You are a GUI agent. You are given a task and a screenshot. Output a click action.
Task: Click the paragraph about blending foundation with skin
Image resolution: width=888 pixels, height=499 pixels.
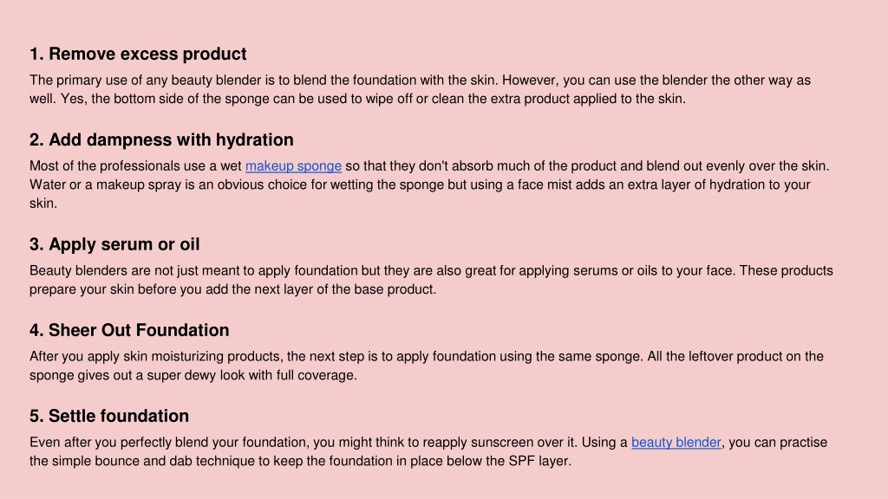[x=421, y=89]
